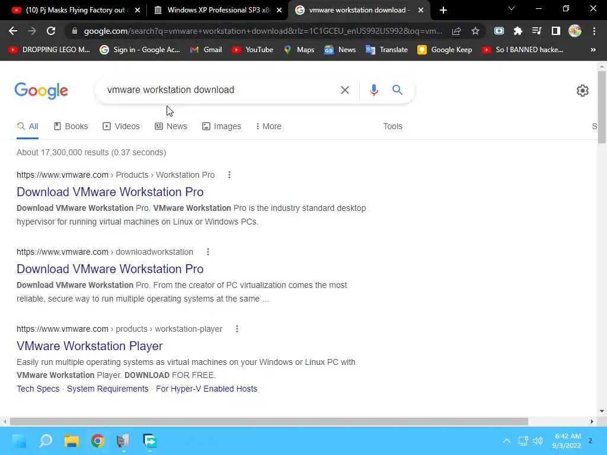Screen dimensions: 607x455
Task: Open the System Requirements sitelink
Action: pos(108,389)
